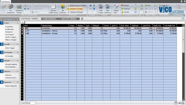This screenshot has height=105, width=186.
Task: Select Inkludera Mängder option
Action: click(x=75, y=12)
